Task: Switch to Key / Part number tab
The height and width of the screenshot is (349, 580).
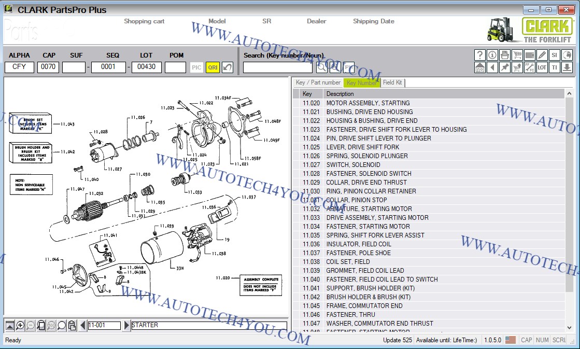Action: tap(318, 82)
